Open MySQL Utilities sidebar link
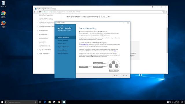Image resolution: width=185 pixels, height=104 pixels. point(43,38)
